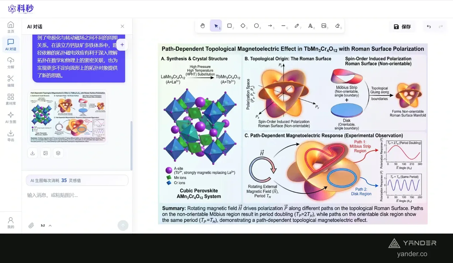Activate the arrow selection tool
The image size is (453, 263).
(216, 26)
